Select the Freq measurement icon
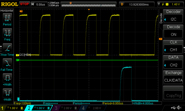185x111 pixels. (7, 33)
